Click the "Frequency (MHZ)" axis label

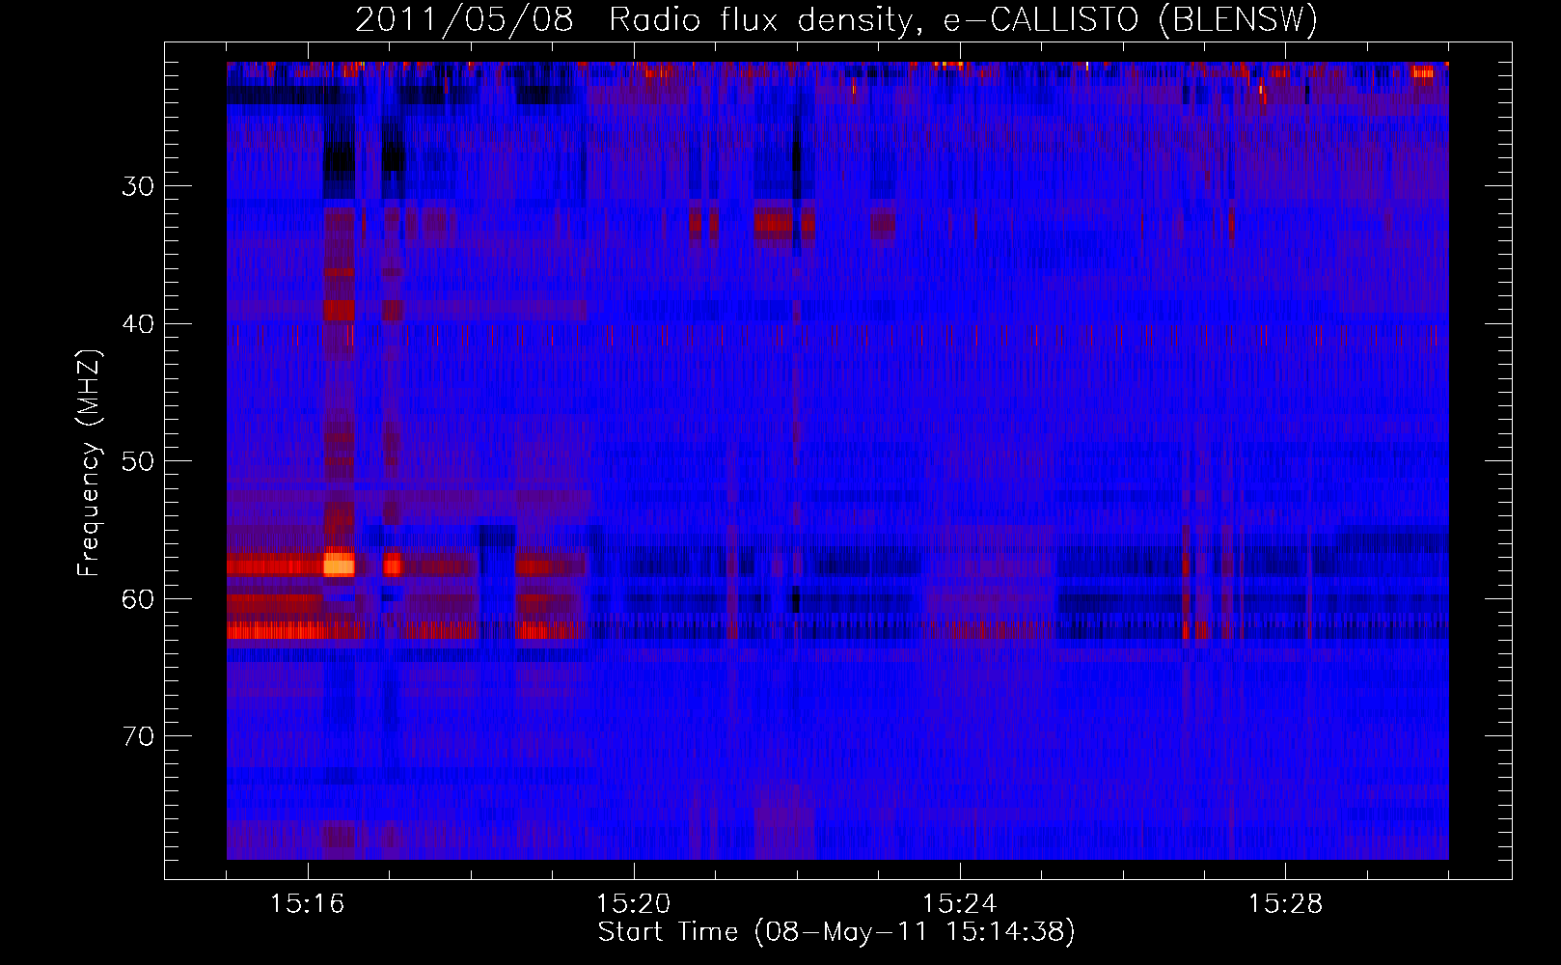(89, 463)
